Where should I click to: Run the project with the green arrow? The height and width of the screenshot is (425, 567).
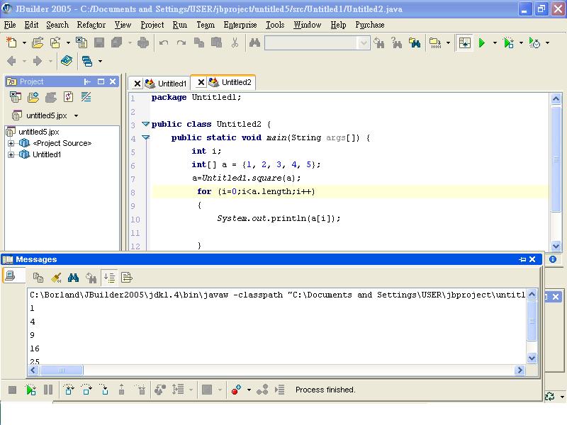click(x=482, y=42)
